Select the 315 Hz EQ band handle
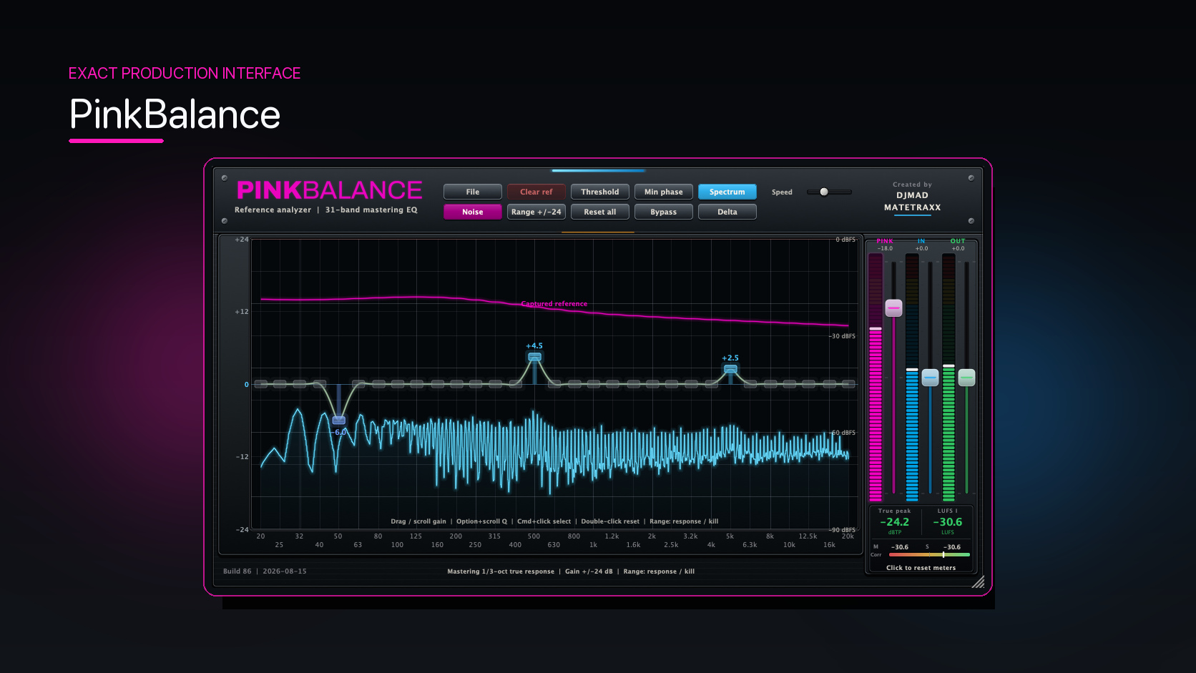Viewport: 1196px width, 673px height. [x=495, y=384]
